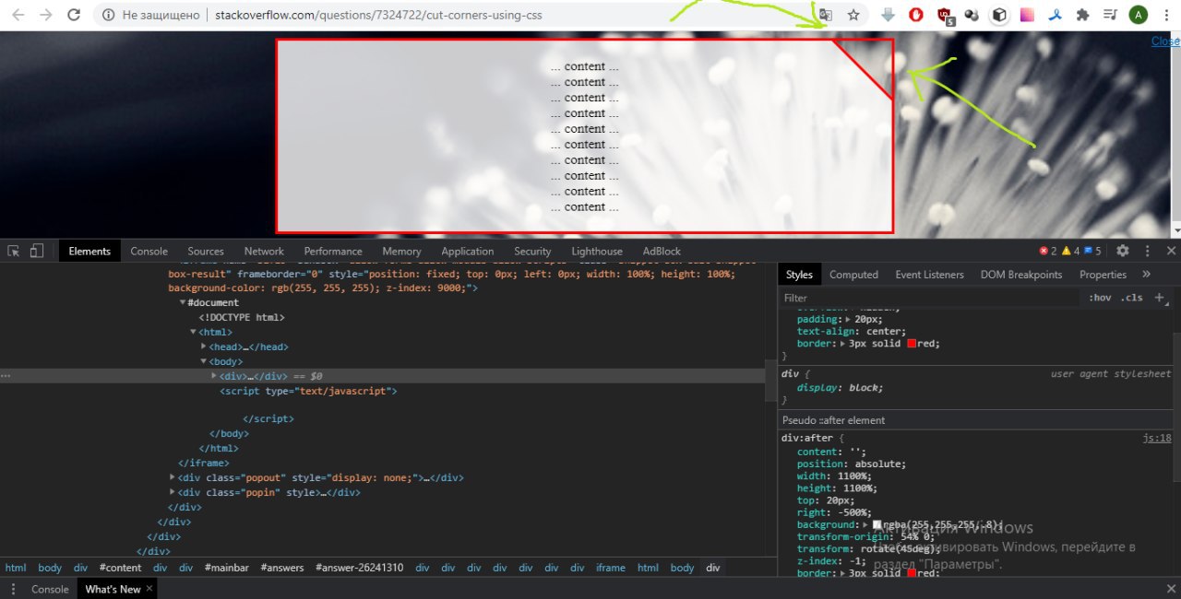Open DevTools settings gear

pos(1123,251)
